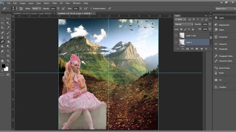Select the Healing Brush tool
The height and width of the screenshot is (132, 236).
pos(3,33)
